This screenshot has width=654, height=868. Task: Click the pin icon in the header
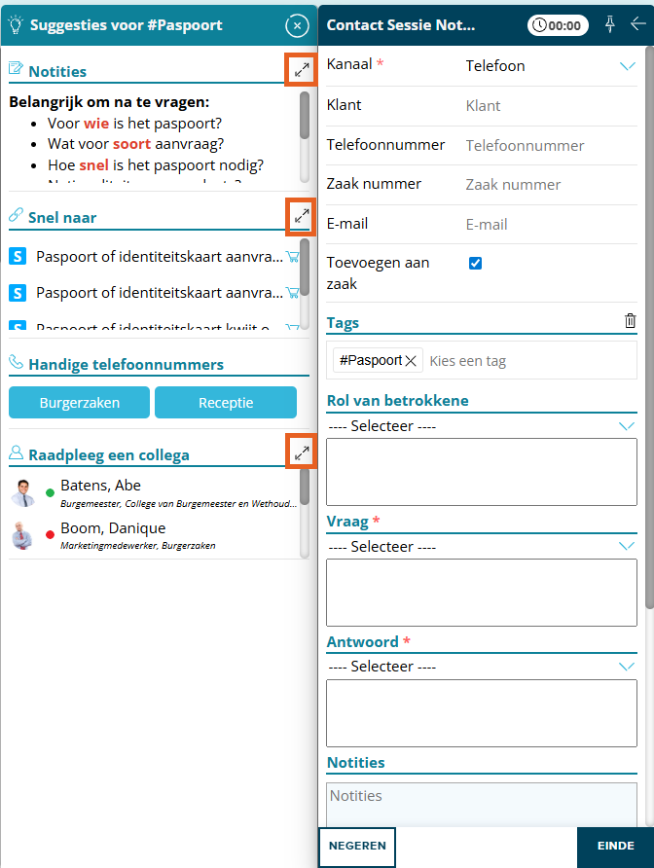610,24
